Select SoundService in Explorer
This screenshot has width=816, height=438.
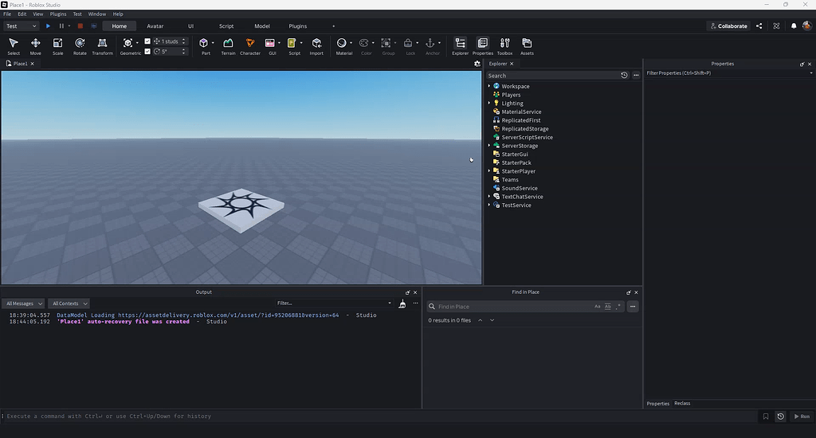520,188
